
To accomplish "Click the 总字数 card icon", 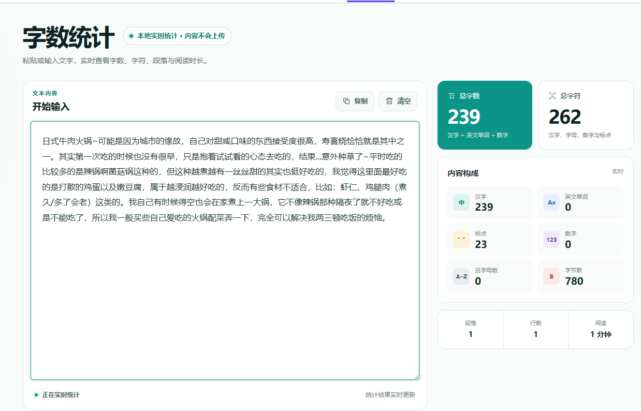I will [451, 96].
